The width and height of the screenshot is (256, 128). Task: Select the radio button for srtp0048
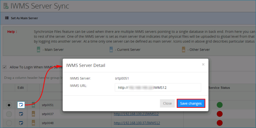(9, 123)
